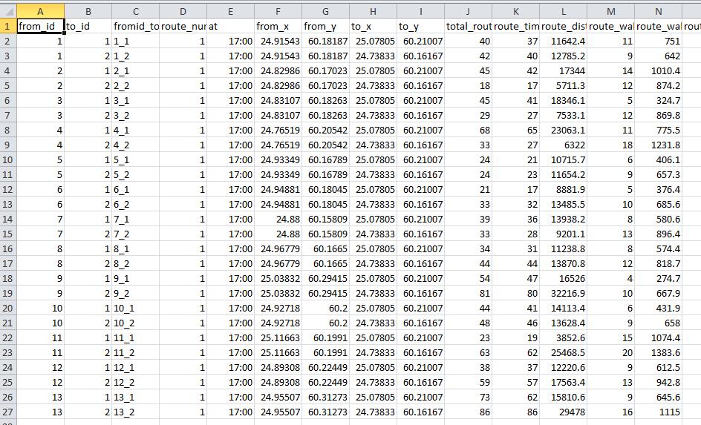
Task: Click header cell to_y
Action: point(421,27)
